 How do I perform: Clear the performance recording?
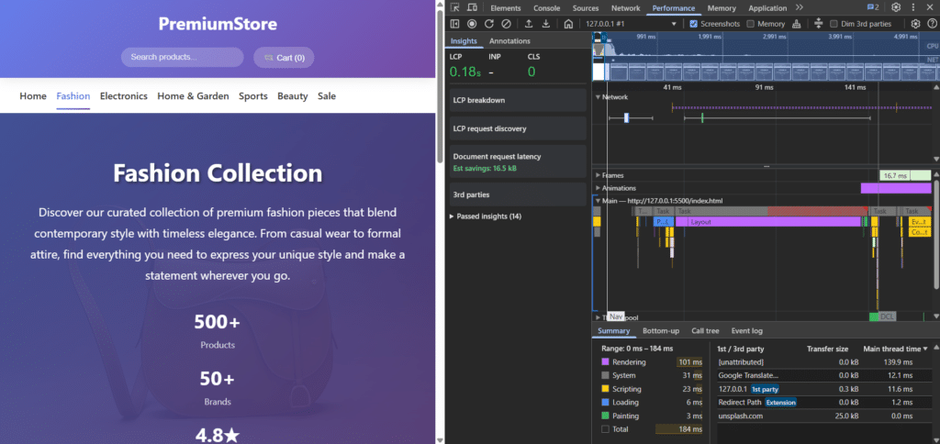coord(506,24)
